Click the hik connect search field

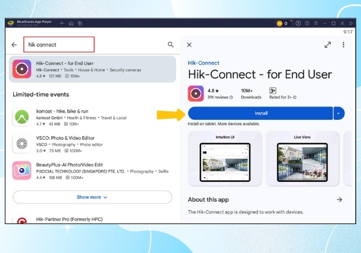click(59, 45)
